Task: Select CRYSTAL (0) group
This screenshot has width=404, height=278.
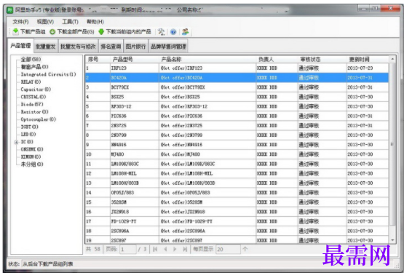Action: 33,97
